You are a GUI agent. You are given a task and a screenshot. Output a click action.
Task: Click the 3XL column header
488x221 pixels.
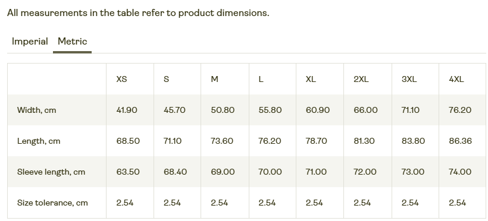[x=409, y=79]
